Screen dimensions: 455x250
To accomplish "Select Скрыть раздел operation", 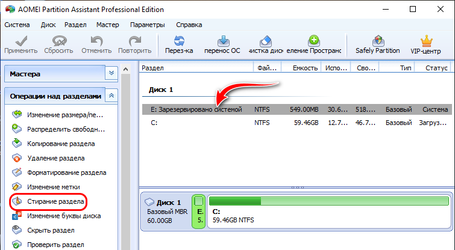I will [x=43, y=230].
